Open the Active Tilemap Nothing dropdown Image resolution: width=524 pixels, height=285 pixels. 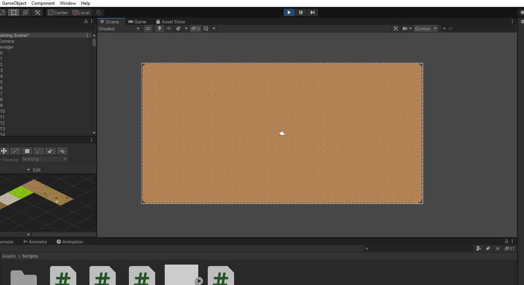coord(45,159)
